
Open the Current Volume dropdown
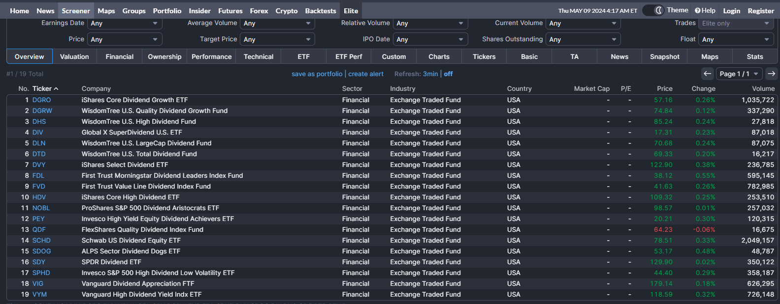[x=583, y=23]
